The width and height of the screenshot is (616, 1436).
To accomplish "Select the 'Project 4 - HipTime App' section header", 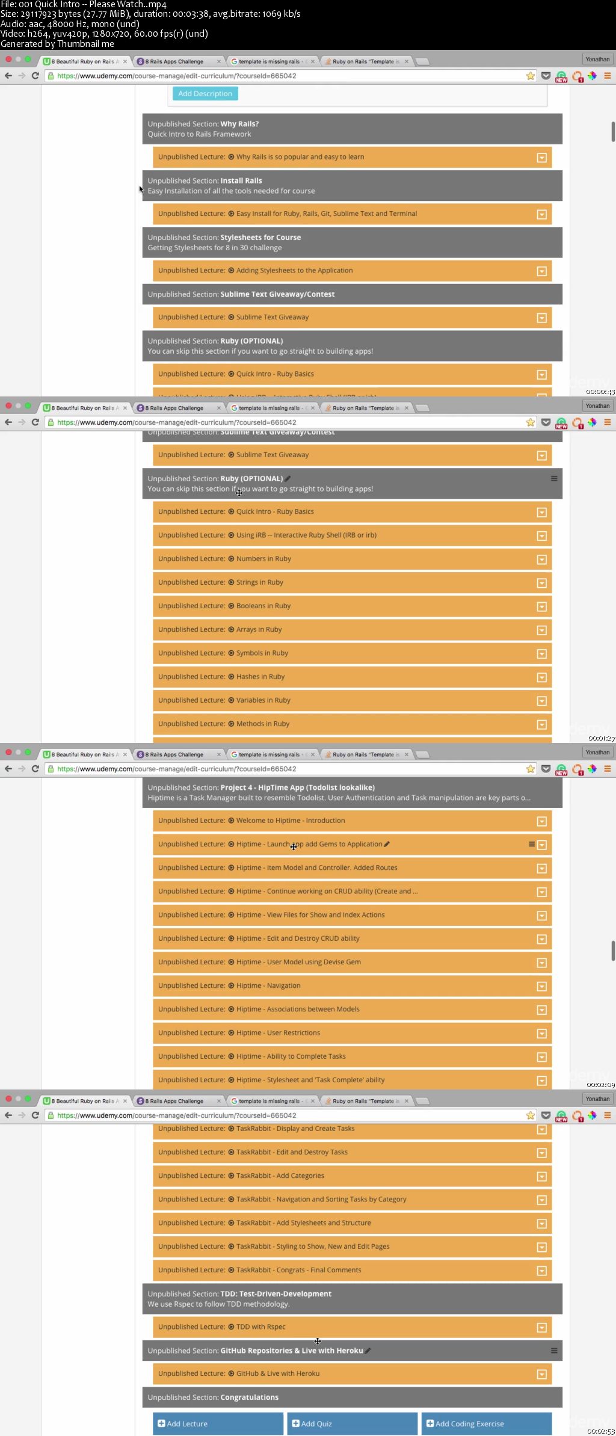I will (353, 792).
